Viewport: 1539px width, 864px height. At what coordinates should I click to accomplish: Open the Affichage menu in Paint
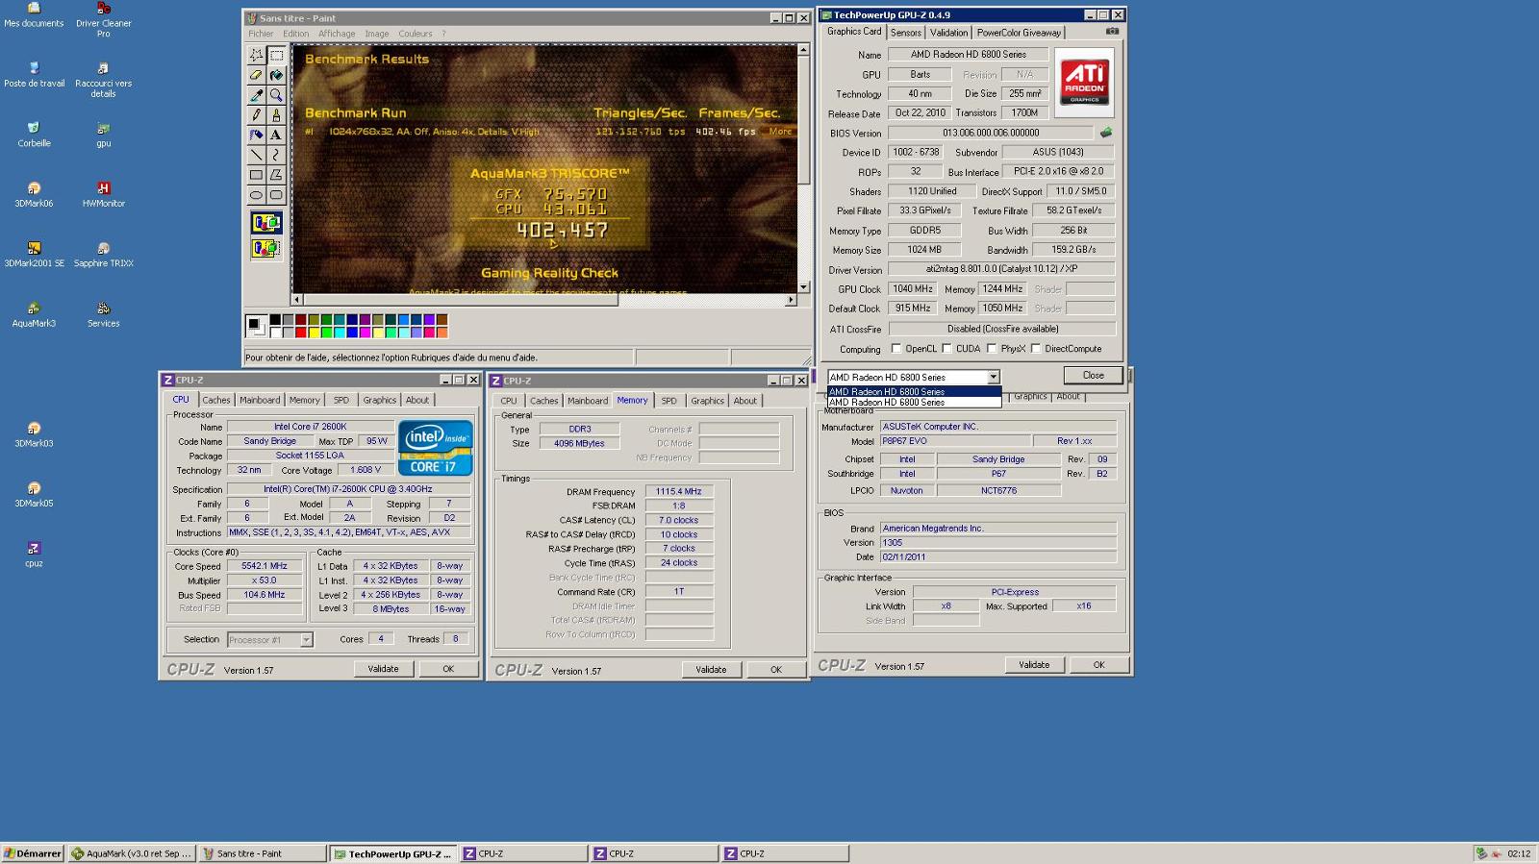[337, 34]
